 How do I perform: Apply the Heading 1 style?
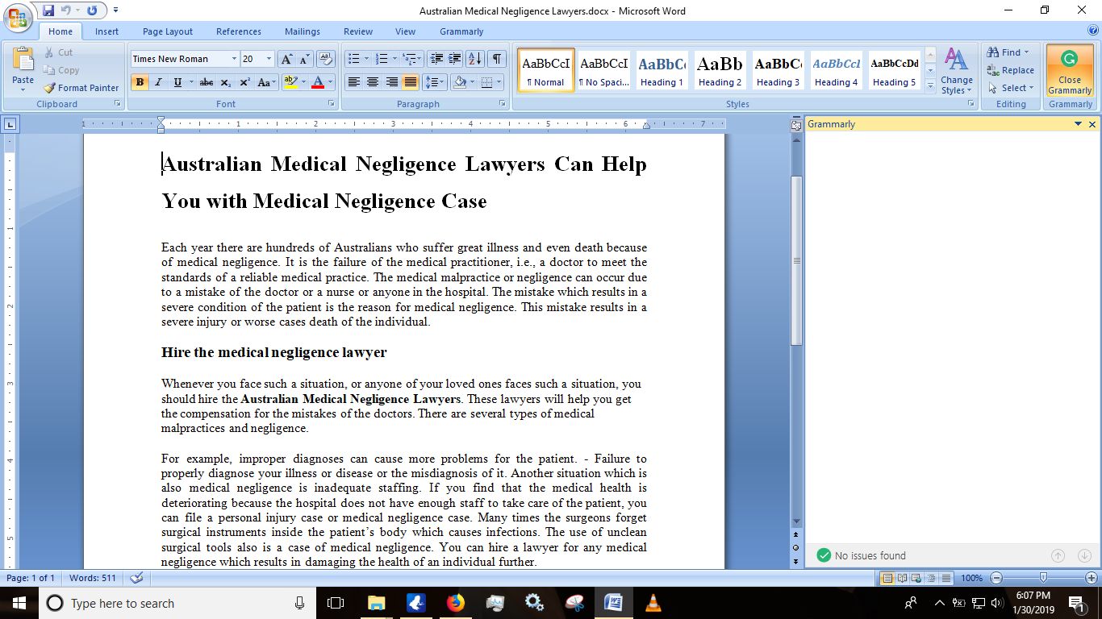pos(662,70)
